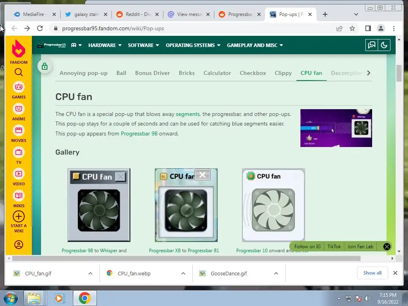The width and height of the screenshot is (408, 306).
Task: Open the TV section icon
Action: (18, 152)
